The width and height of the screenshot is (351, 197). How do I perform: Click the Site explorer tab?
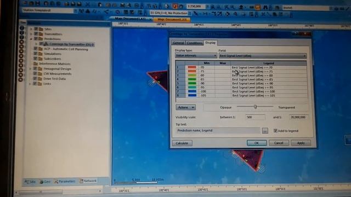(x=30, y=182)
